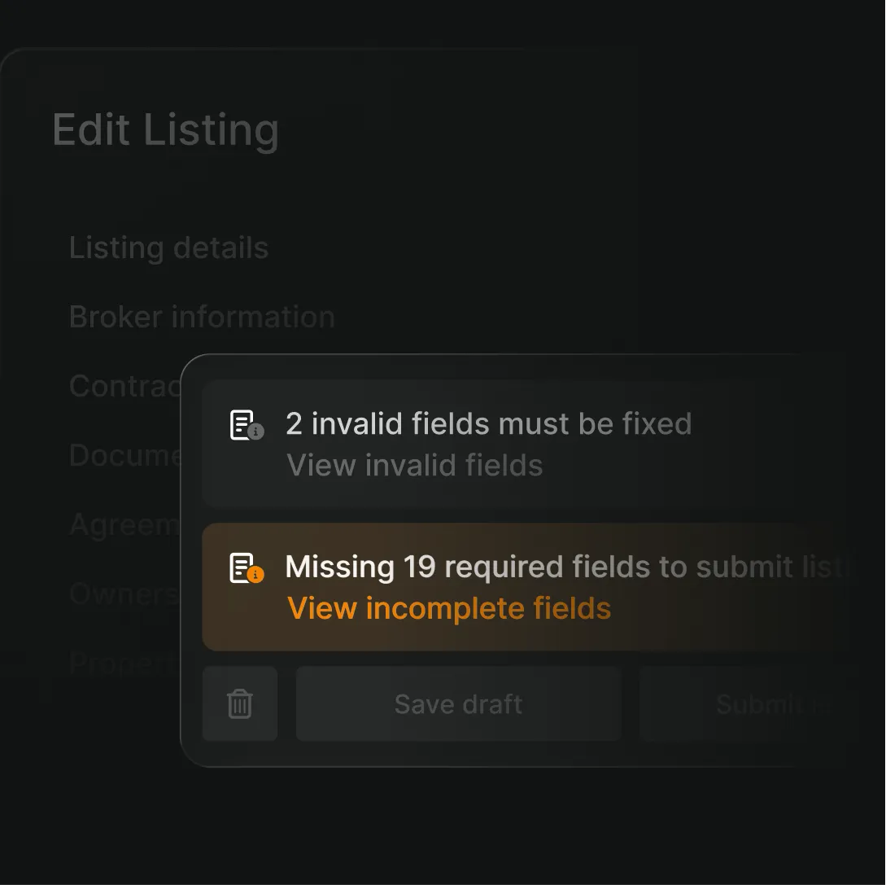Open the Broker information section

click(202, 318)
